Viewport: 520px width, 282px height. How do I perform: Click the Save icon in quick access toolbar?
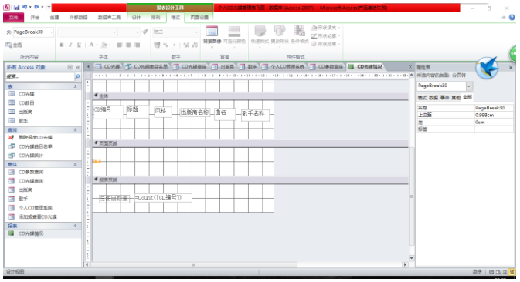(x=16, y=7)
